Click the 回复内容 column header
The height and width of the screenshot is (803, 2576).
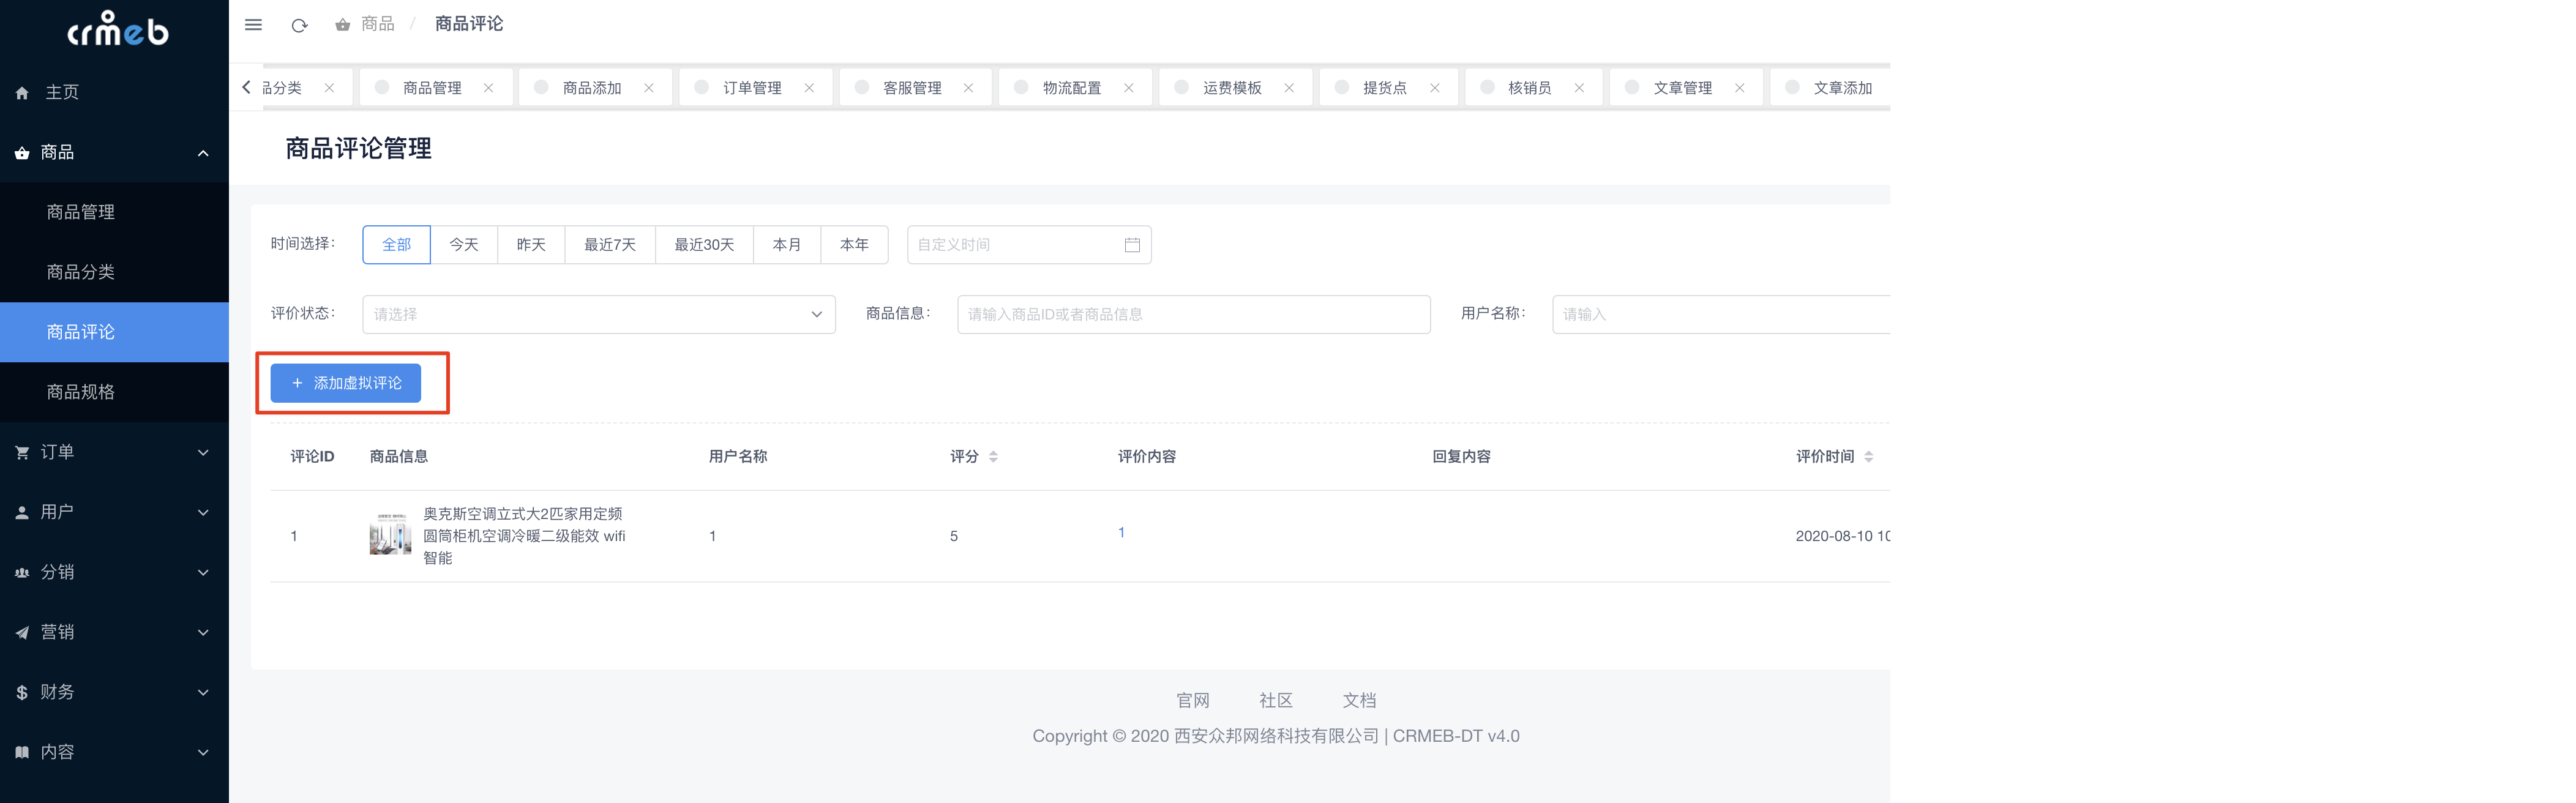[1461, 457]
